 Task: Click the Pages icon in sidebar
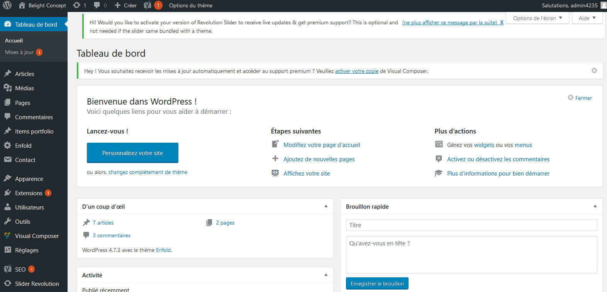click(x=8, y=103)
